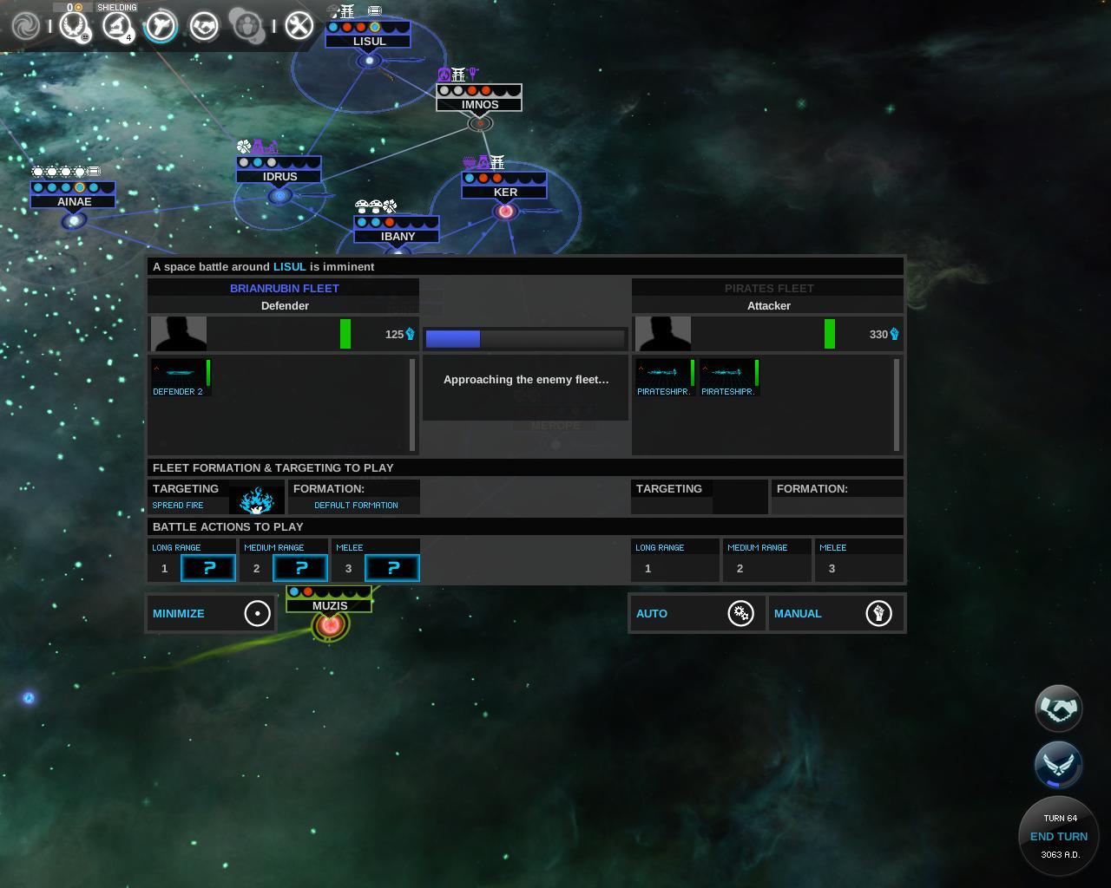Open diplomacy handshake in top toolbar
This screenshot has width=1111, height=888.
pyautogui.click(x=204, y=26)
